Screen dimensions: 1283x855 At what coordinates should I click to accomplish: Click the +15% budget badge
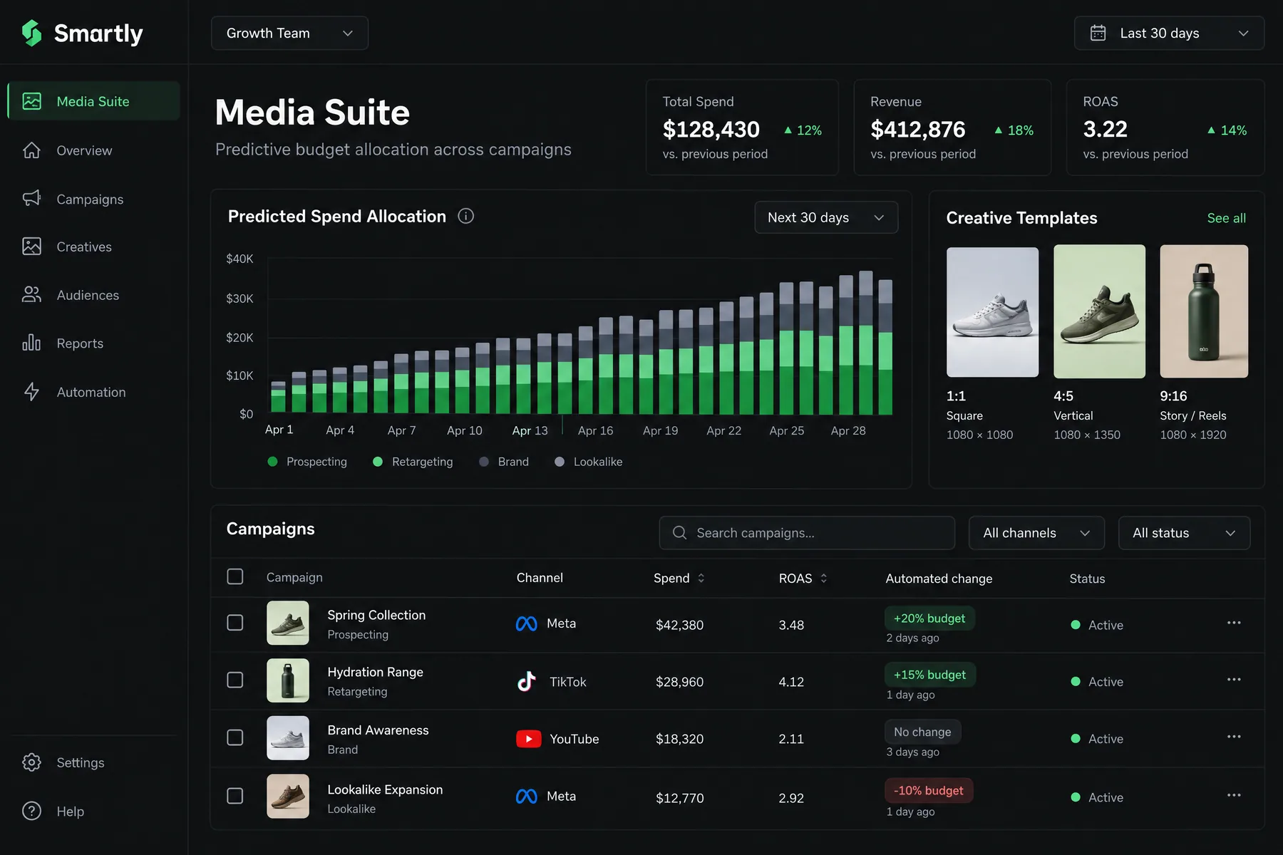[x=929, y=675]
